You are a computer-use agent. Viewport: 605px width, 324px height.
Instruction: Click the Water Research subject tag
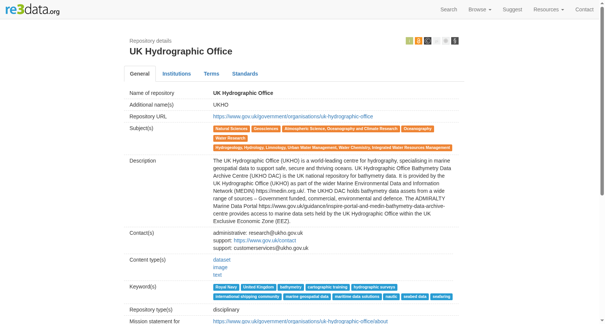[230, 138]
